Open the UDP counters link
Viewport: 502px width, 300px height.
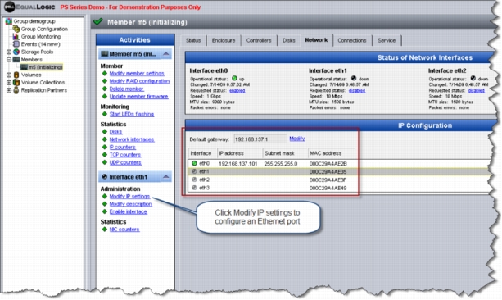pyautogui.click(x=125, y=162)
